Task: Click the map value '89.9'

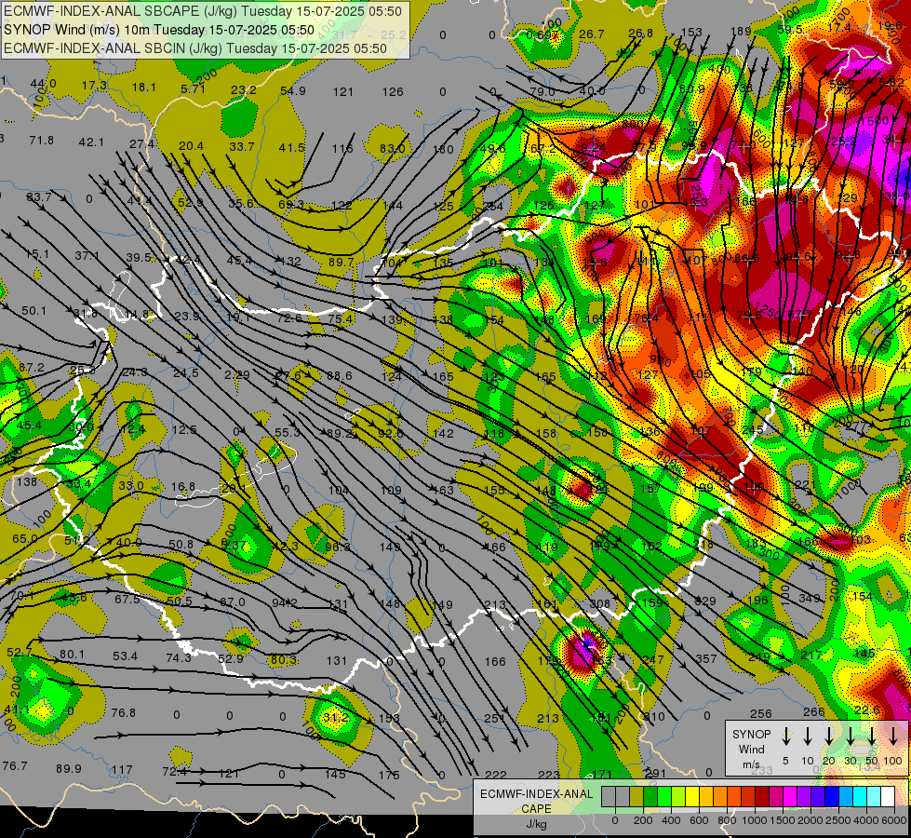Action: (x=69, y=768)
